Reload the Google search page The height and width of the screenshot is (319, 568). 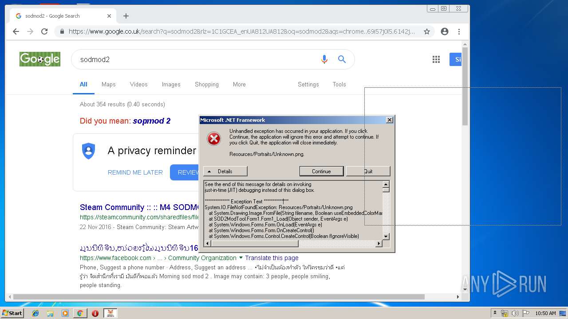click(x=44, y=31)
